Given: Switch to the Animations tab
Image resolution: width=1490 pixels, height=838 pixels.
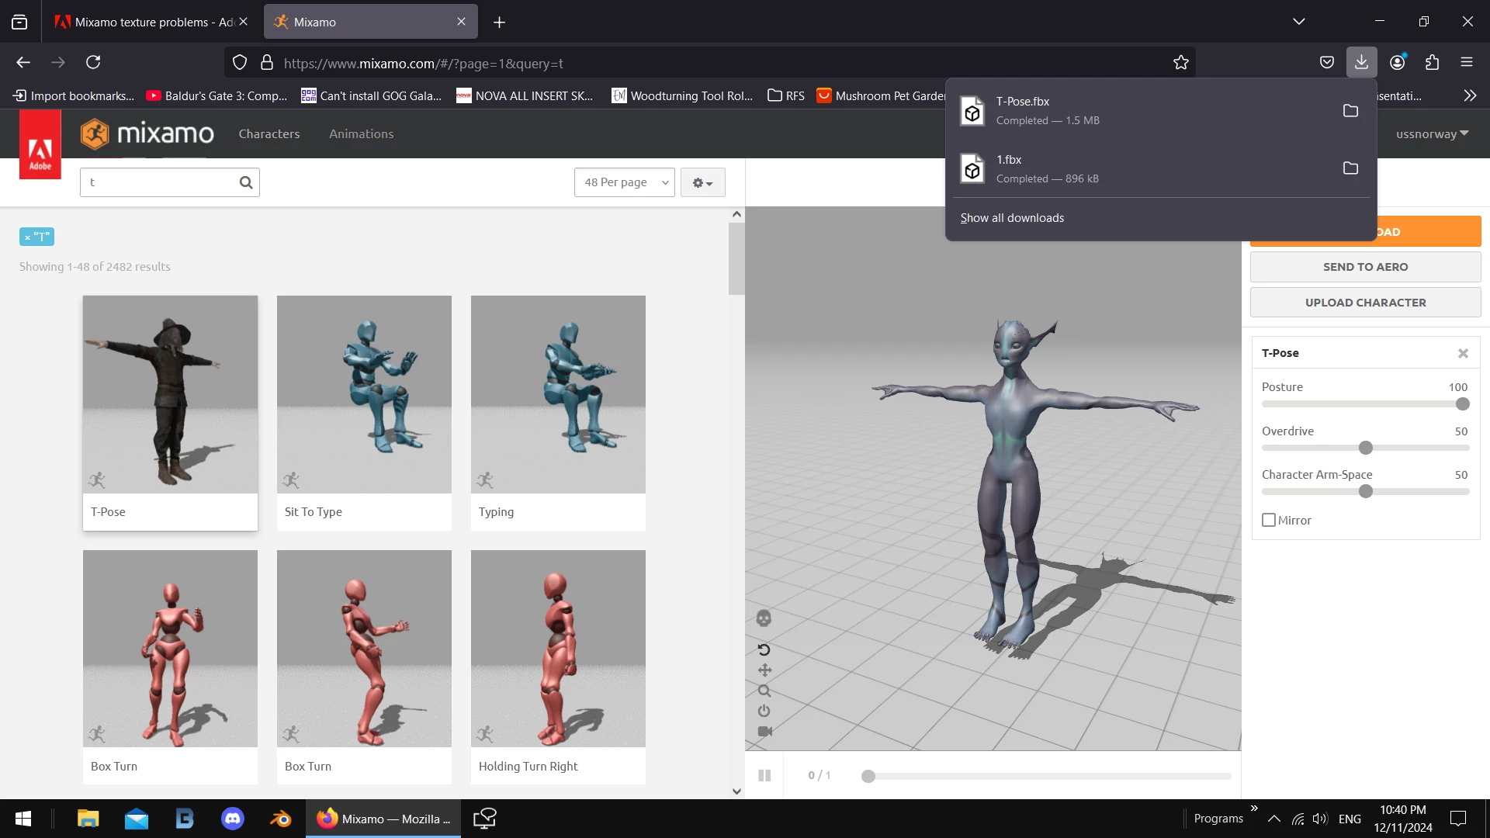Looking at the screenshot, I should click(361, 133).
